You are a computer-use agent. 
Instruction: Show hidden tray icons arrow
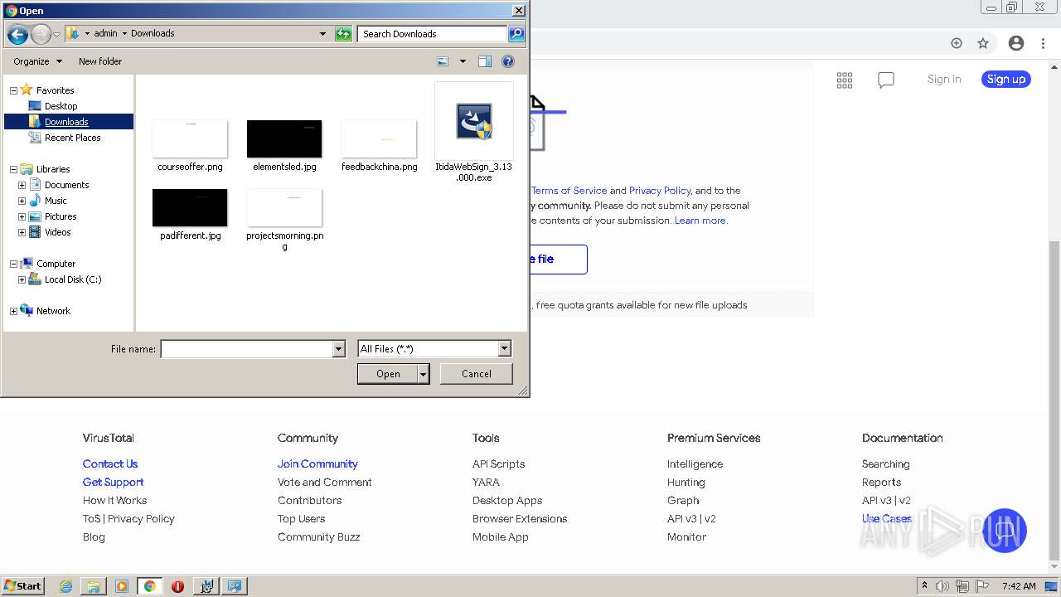pyautogui.click(x=924, y=586)
